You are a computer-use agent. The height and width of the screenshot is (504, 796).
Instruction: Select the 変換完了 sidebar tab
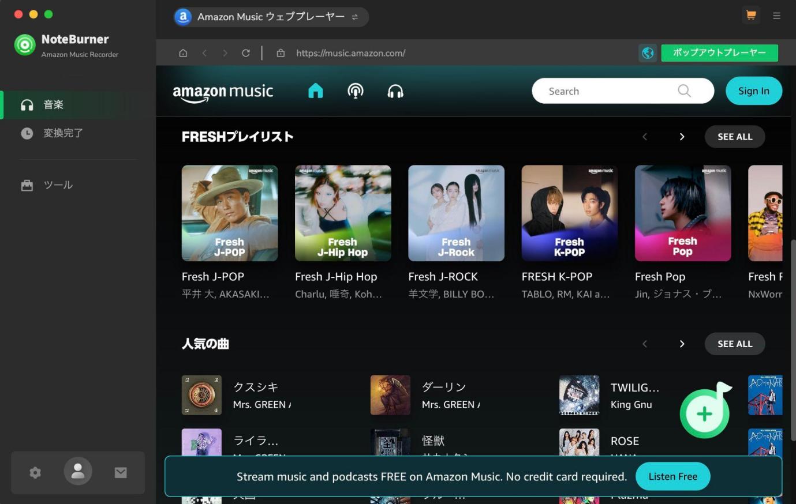tap(63, 133)
